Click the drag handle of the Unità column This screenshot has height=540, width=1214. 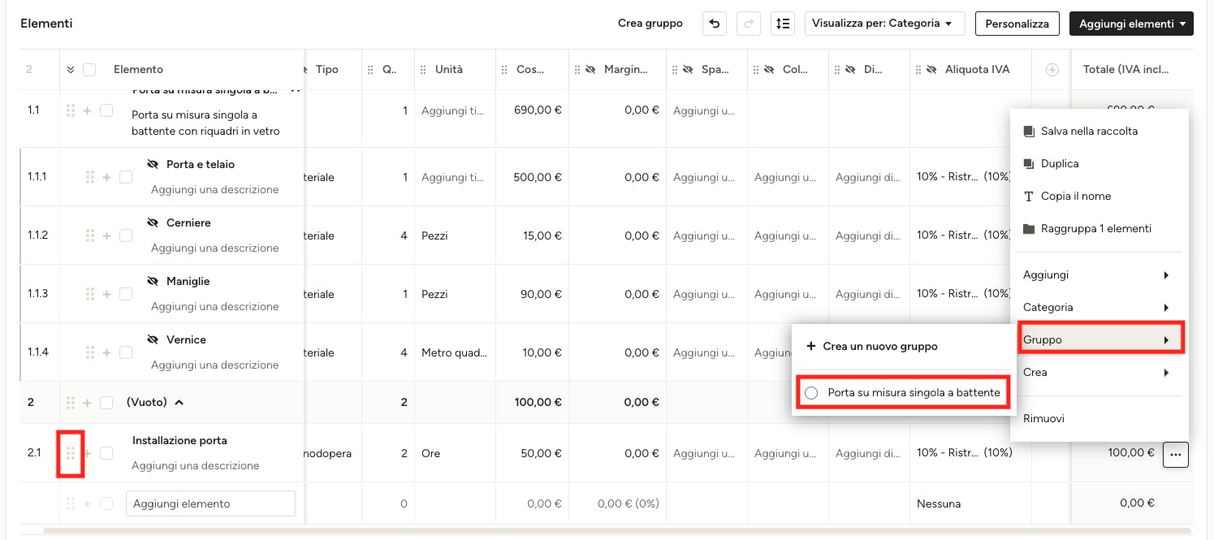tap(424, 70)
